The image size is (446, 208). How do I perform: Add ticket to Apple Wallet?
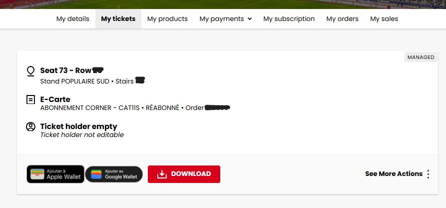pos(55,174)
